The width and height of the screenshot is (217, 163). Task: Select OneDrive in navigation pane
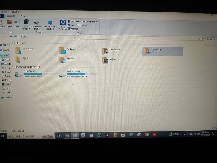click(x=5, y=50)
